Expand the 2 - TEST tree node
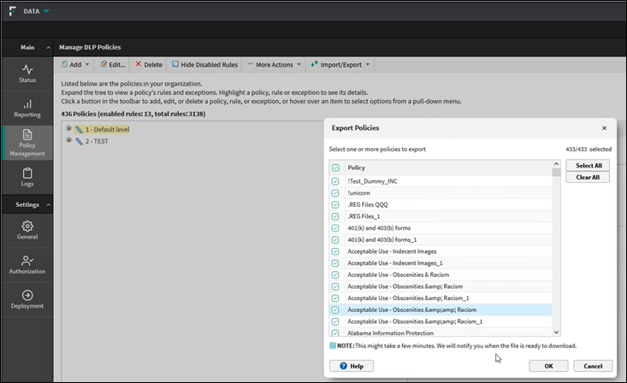 [68, 141]
